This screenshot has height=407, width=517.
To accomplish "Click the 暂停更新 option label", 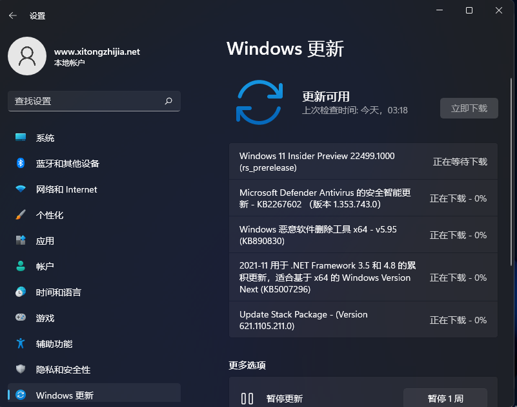I will 284,399.
